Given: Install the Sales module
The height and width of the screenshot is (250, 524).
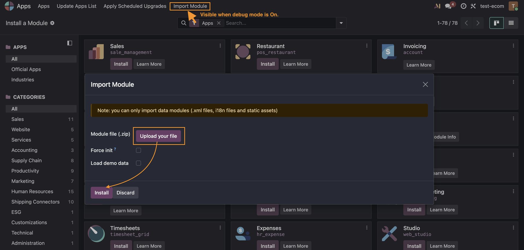Looking at the screenshot, I should click(121, 64).
